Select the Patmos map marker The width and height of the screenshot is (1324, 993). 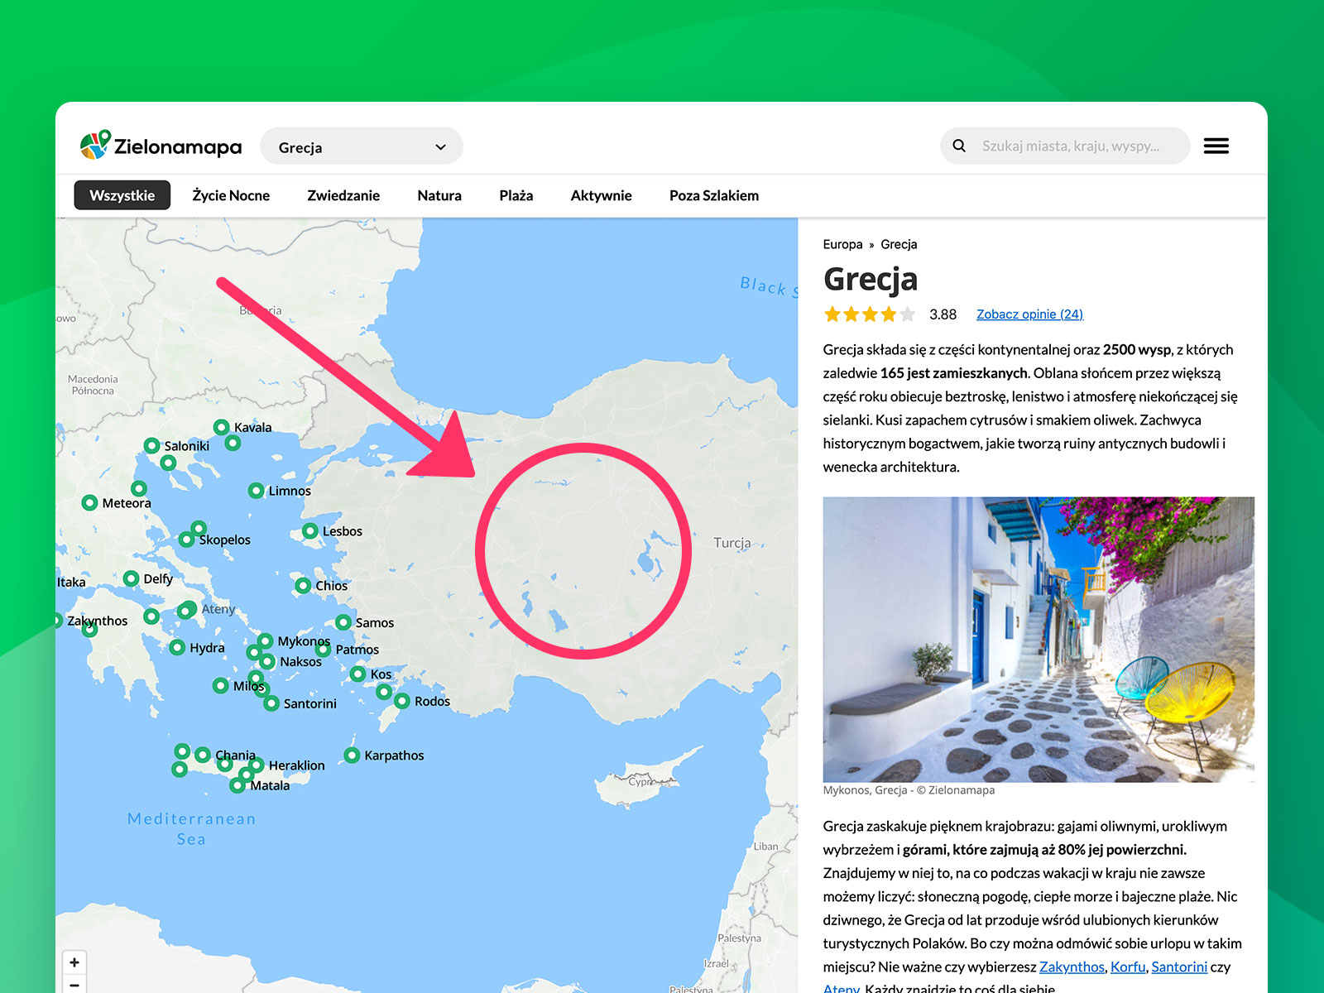click(x=324, y=650)
